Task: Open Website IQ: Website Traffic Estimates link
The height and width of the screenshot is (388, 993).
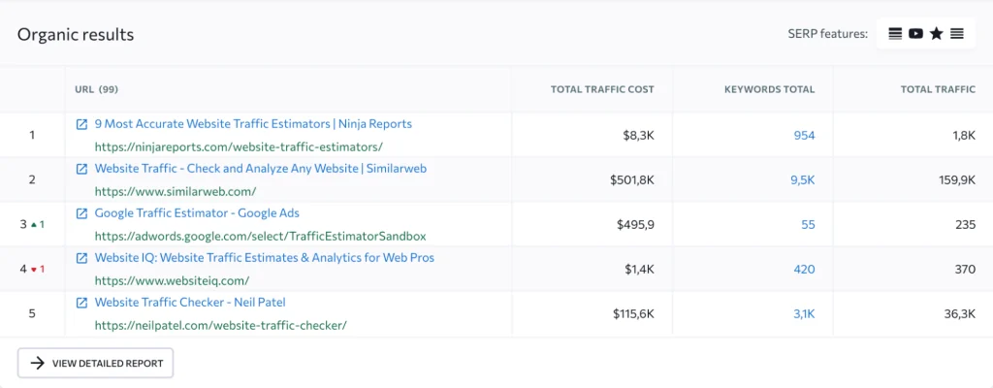Action: [x=264, y=258]
